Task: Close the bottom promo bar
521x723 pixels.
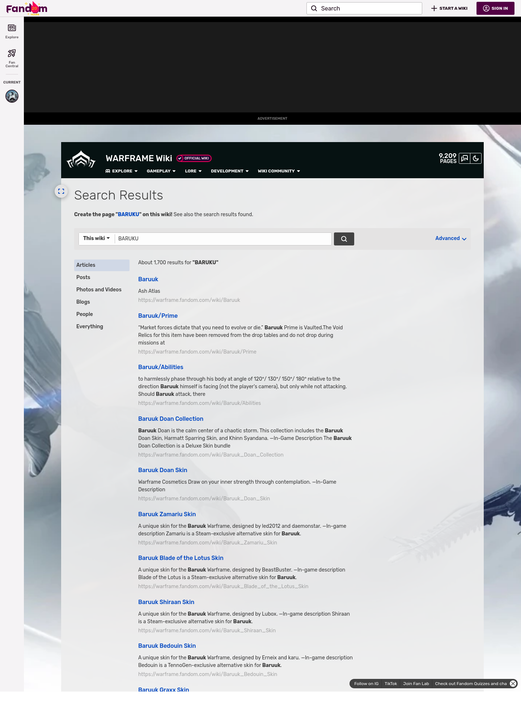Action: [x=513, y=684]
